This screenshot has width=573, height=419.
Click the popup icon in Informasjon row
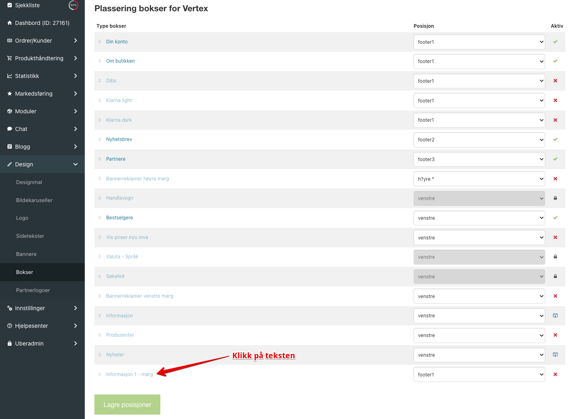[x=555, y=316]
